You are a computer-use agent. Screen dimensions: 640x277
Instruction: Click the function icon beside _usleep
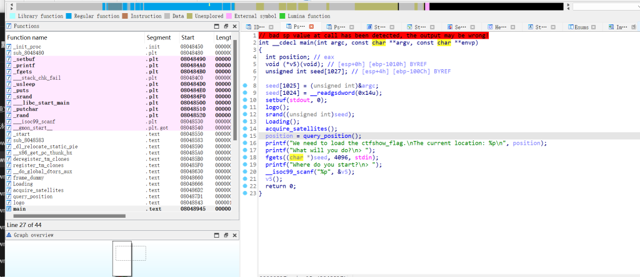(9, 84)
